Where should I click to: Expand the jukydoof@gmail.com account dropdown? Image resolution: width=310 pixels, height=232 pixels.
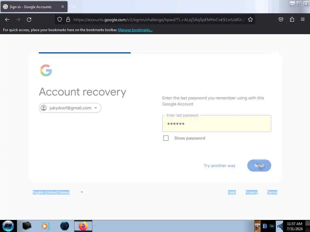[70, 108]
